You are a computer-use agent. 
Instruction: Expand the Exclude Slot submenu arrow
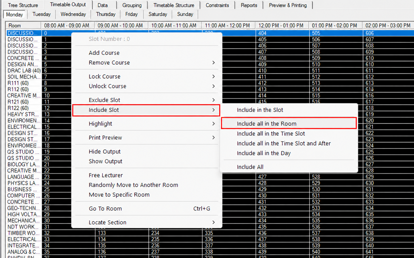(x=214, y=100)
